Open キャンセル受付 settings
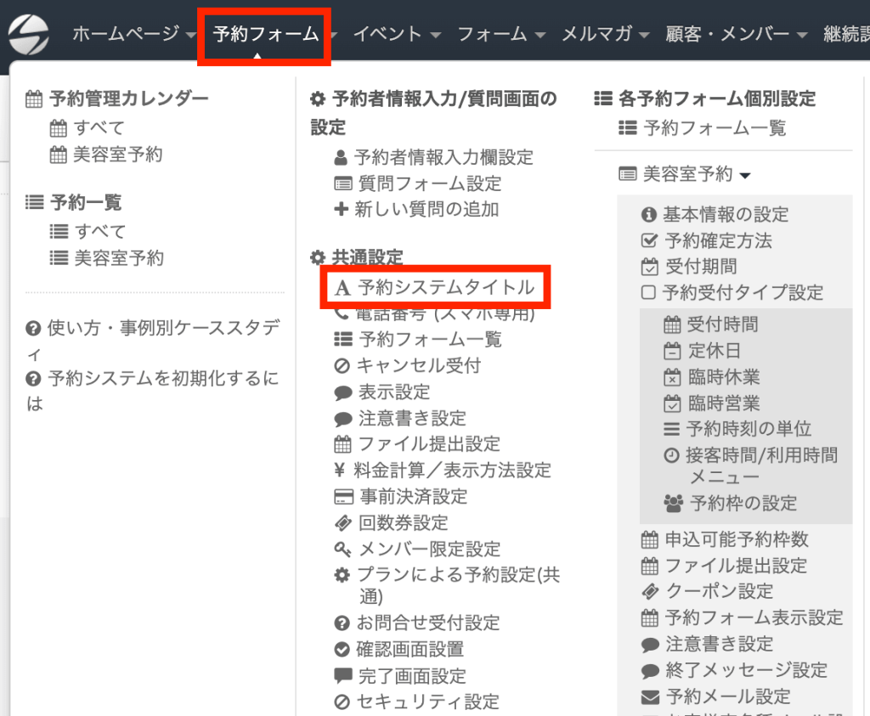The height and width of the screenshot is (716, 870). coord(419,366)
